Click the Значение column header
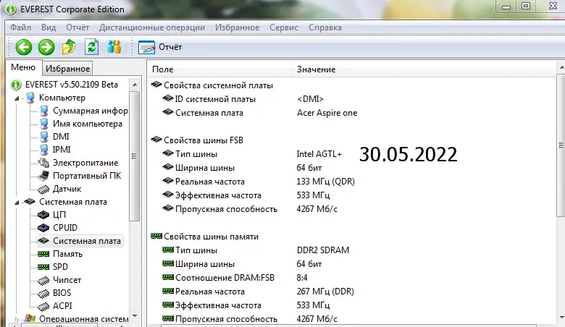The height and width of the screenshot is (327, 565). [x=424, y=69]
